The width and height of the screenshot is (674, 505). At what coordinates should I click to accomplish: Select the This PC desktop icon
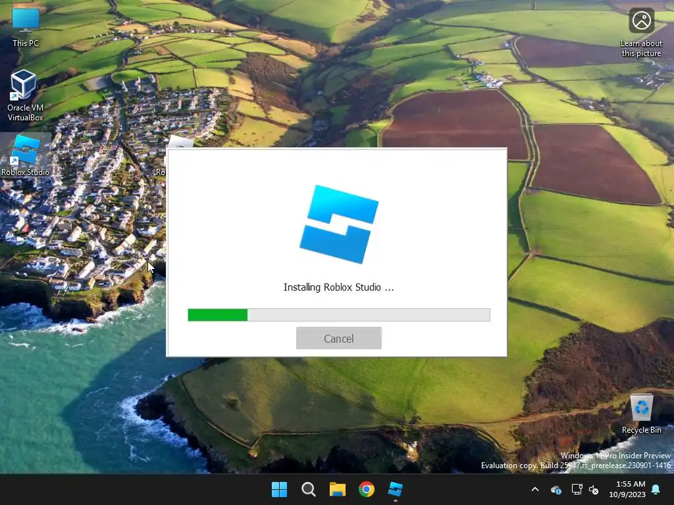(x=26, y=27)
